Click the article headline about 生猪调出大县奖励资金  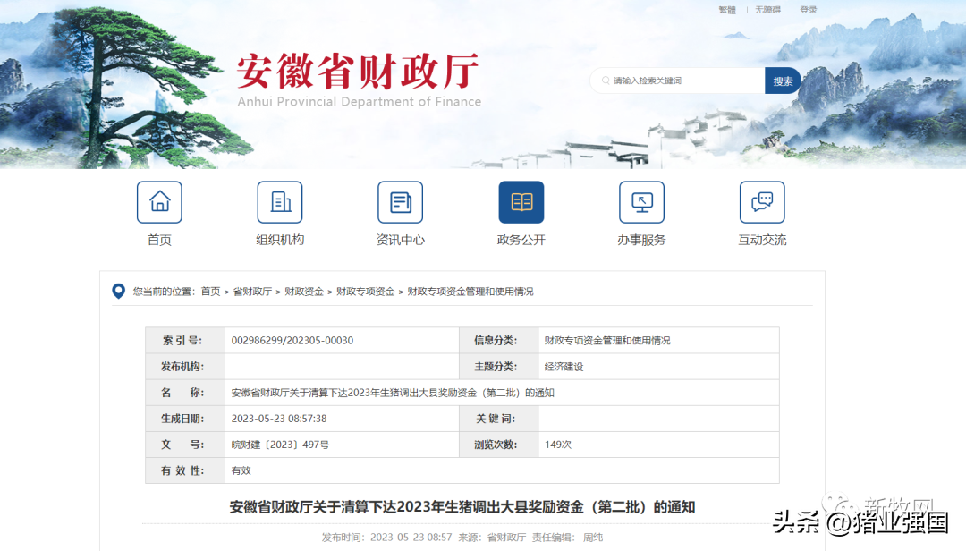coord(462,507)
